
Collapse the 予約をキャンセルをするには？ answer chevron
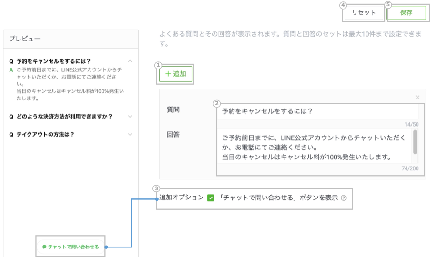click(130, 61)
